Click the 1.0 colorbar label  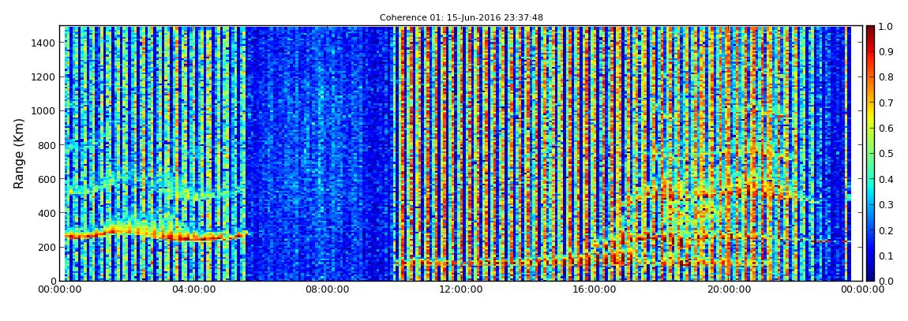tap(885, 27)
